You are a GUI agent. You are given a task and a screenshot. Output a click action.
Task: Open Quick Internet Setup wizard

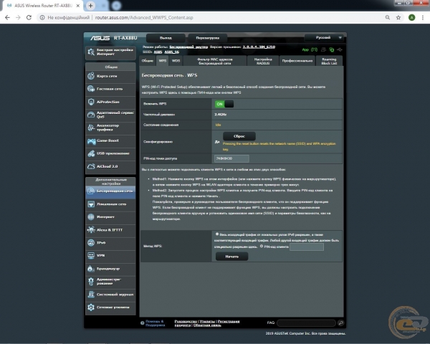click(x=110, y=52)
